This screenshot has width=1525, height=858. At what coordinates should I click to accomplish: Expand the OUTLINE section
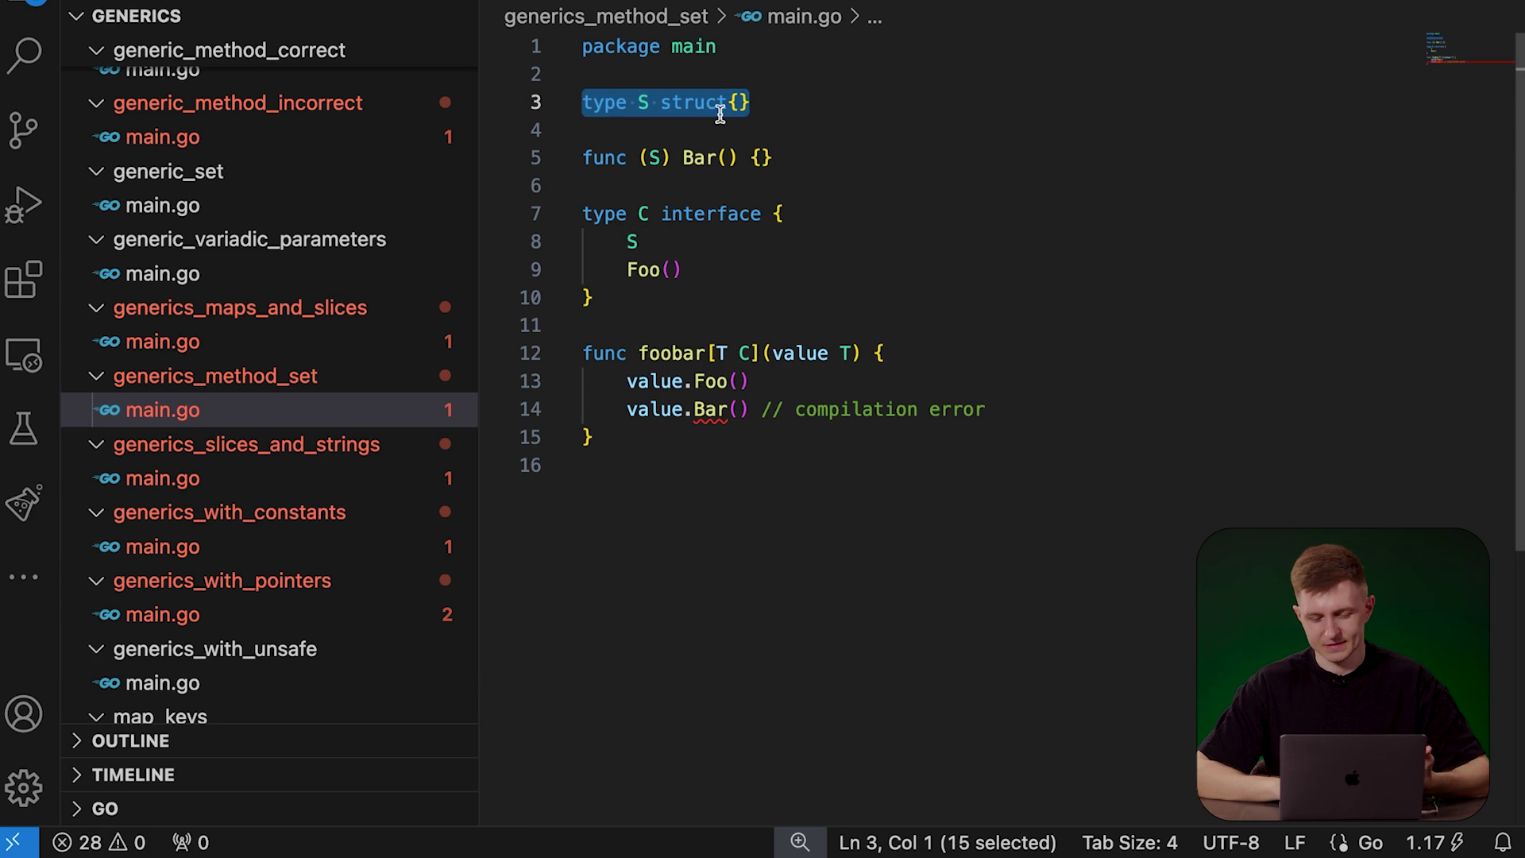[130, 740]
